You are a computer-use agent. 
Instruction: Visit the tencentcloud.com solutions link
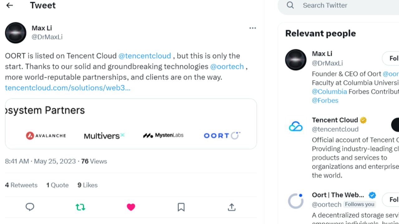click(x=67, y=88)
